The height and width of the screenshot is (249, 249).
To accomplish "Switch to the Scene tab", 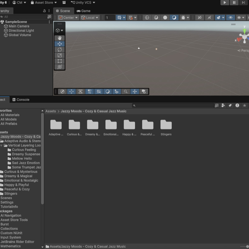I will pos(63,11).
